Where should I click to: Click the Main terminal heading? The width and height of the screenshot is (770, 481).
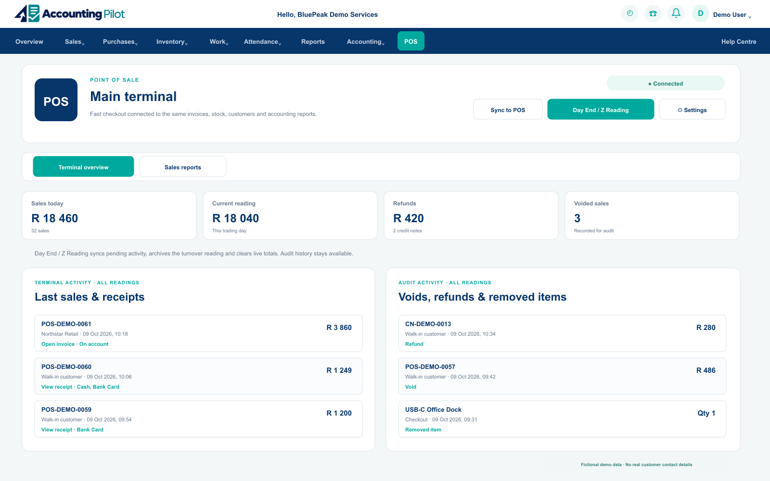tap(133, 97)
